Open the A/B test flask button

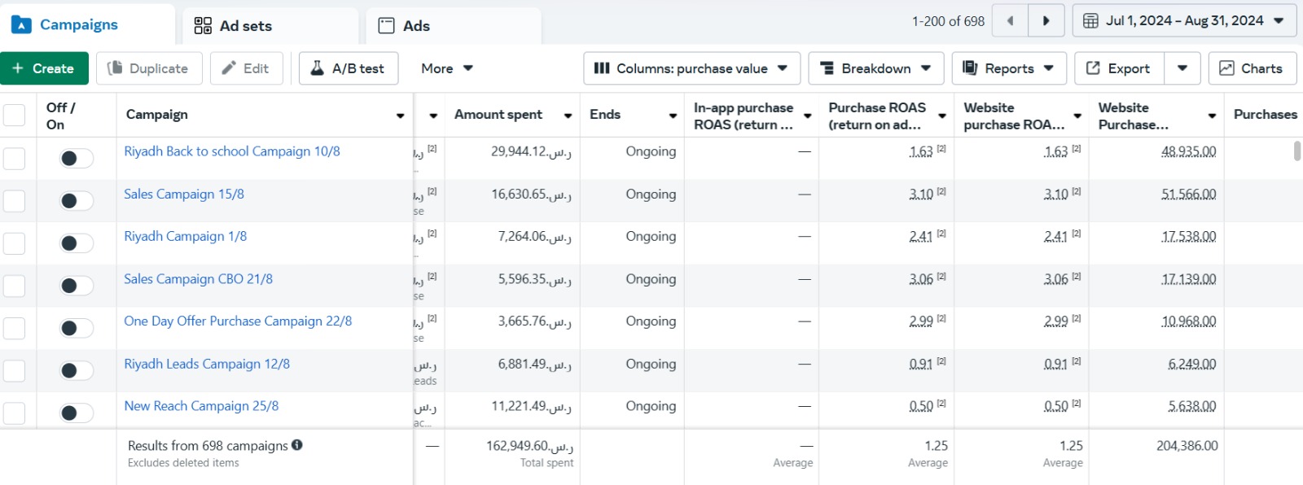(349, 68)
